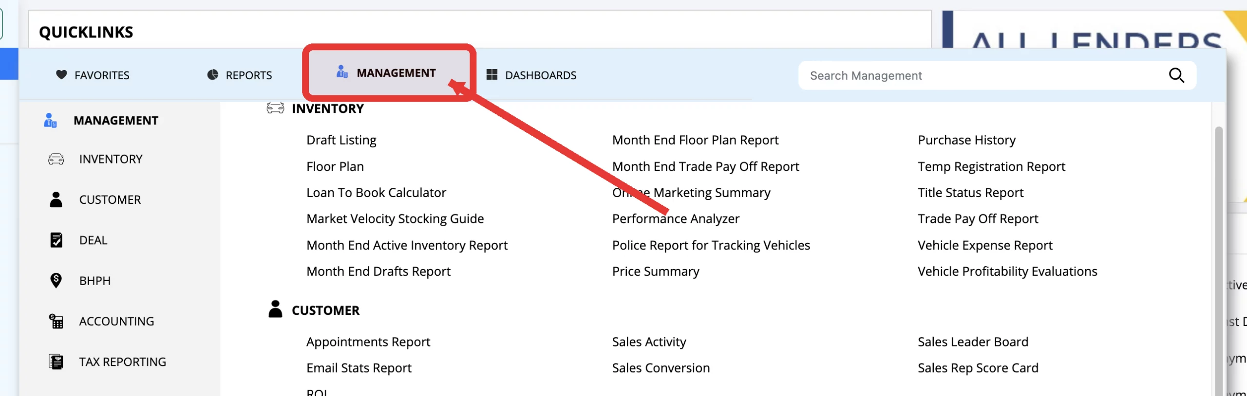Open Sales Rep Score Card

[978, 368]
